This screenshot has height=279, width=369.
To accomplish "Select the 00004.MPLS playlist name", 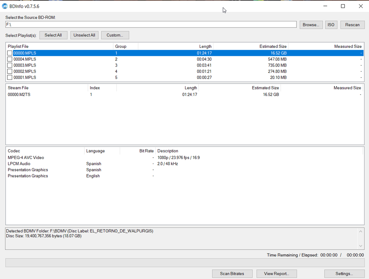I will click(x=25, y=59).
